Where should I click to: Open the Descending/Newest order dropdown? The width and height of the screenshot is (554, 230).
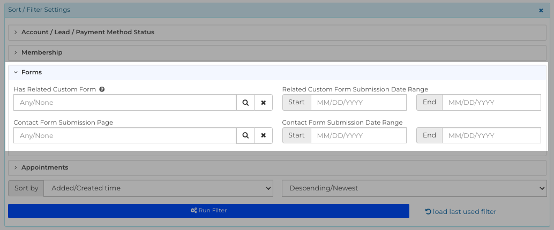click(x=414, y=188)
